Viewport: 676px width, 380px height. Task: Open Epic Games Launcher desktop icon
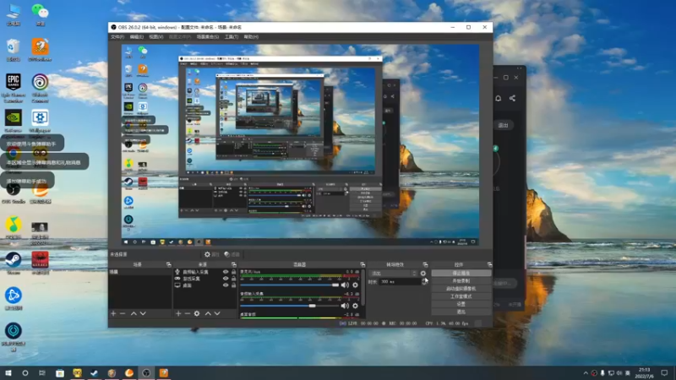pos(14,88)
